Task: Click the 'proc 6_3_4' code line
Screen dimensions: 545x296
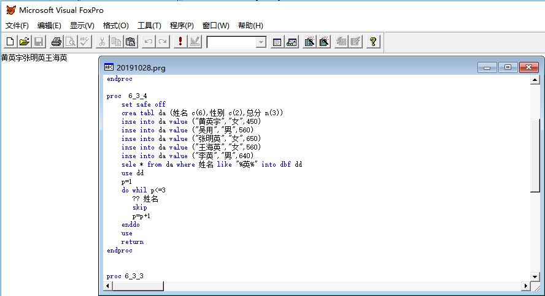Action: [127, 96]
